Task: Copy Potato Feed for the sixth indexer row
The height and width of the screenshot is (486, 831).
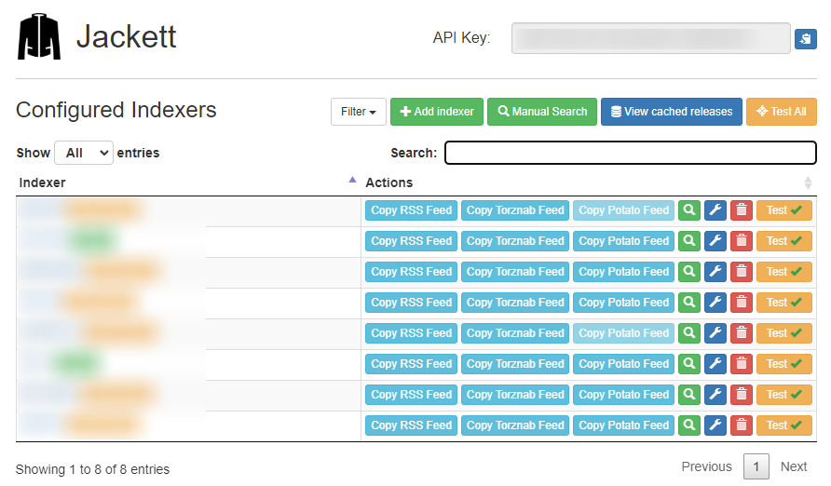Action: [624, 364]
